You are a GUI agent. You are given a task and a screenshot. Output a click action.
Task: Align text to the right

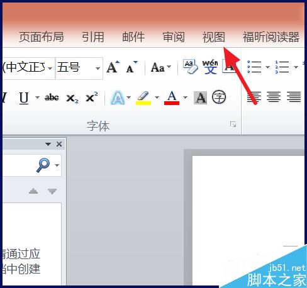pos(294,97)
